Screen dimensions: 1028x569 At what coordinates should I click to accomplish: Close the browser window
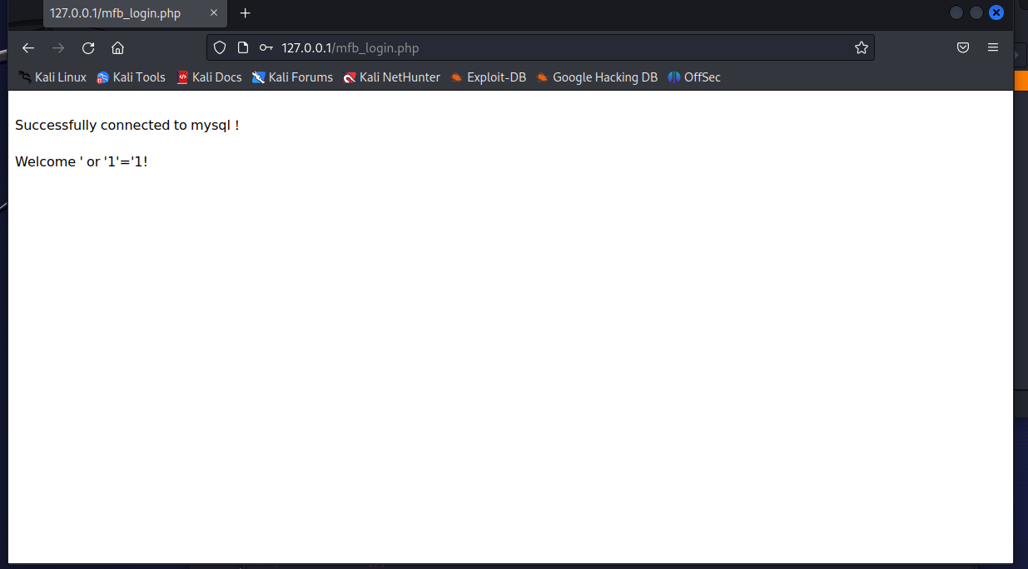(996, 12)
